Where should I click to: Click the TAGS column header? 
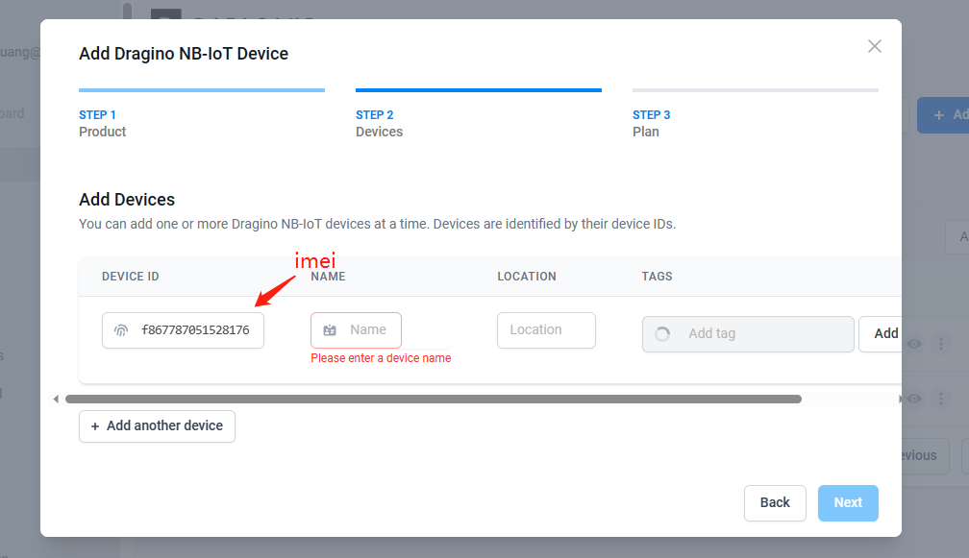point(657,277)
